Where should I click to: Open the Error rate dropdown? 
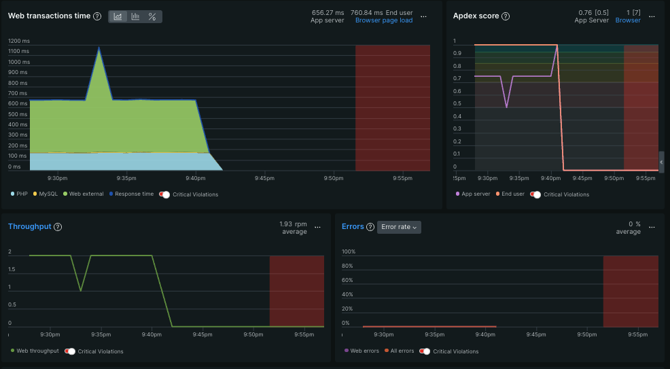399,227
